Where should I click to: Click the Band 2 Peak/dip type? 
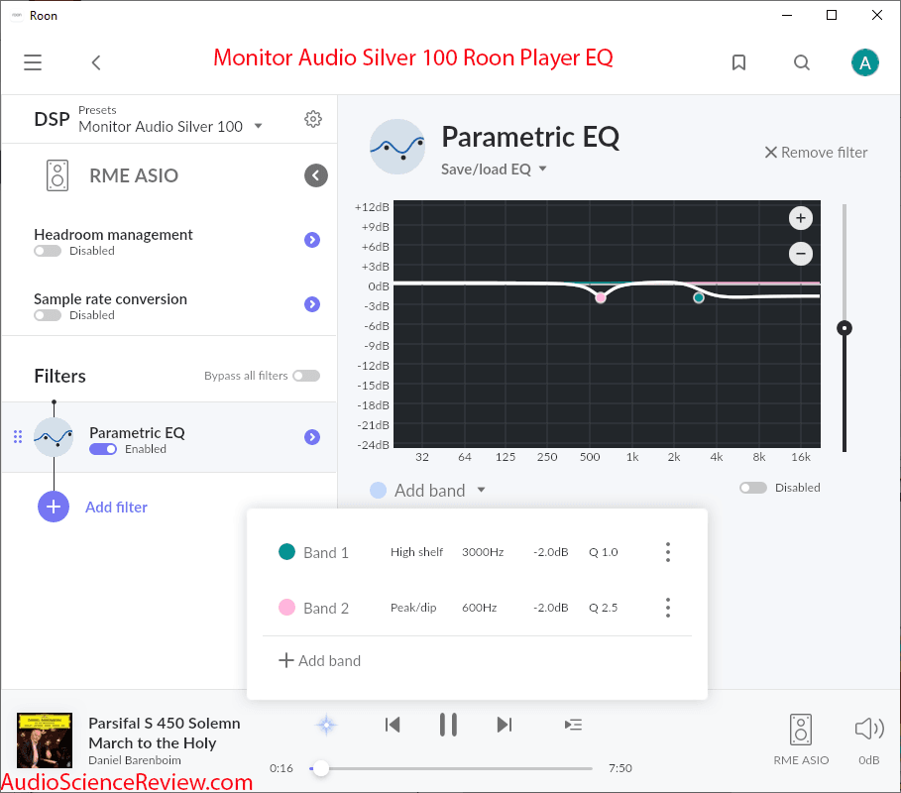[413, 608]
